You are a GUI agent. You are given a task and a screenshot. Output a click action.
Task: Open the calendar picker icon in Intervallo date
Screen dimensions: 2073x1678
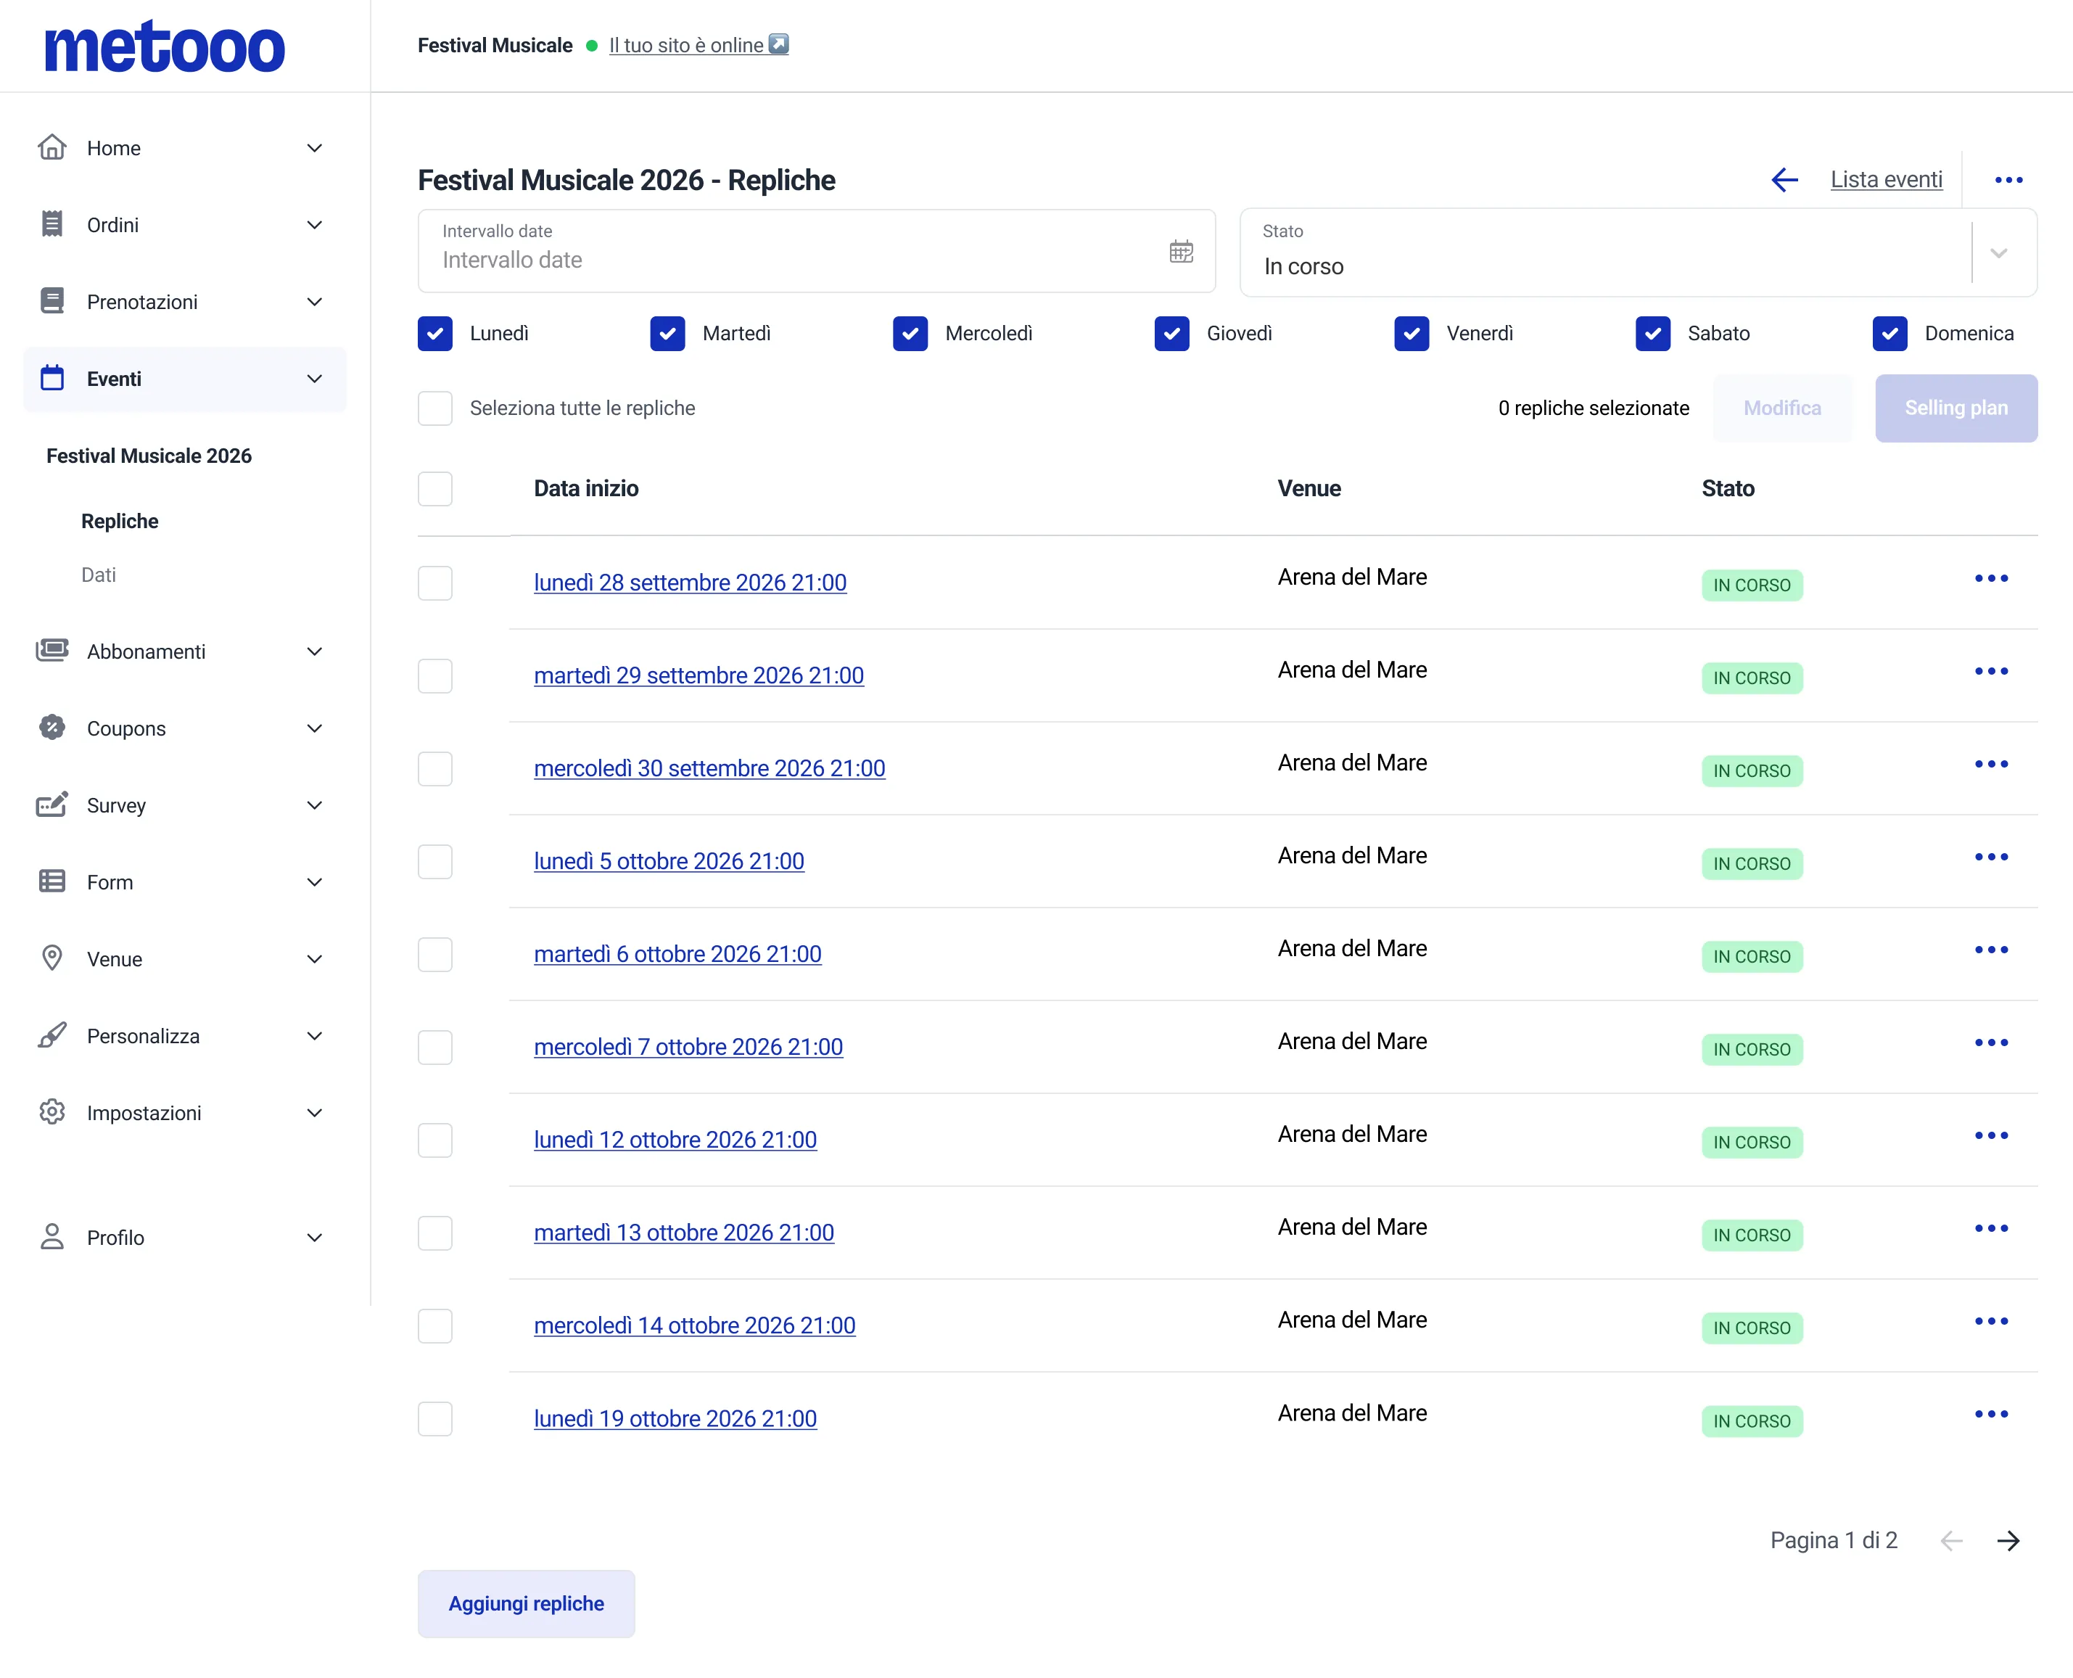pos(1181,251)
